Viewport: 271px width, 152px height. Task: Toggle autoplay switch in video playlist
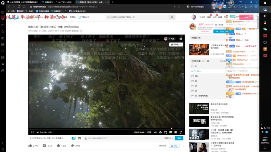tap(230, 61)
